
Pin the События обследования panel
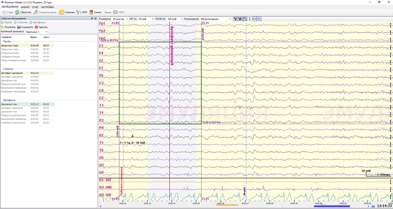tap(92, 18)
